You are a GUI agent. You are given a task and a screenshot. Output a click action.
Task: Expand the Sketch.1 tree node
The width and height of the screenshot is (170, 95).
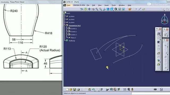pyautogui.click(x=67, y=28)
